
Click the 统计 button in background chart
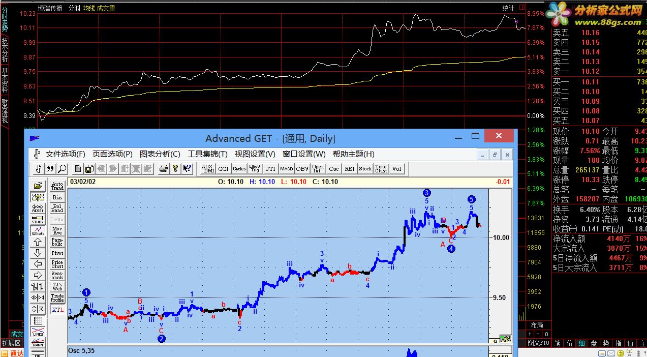[508, 8]
